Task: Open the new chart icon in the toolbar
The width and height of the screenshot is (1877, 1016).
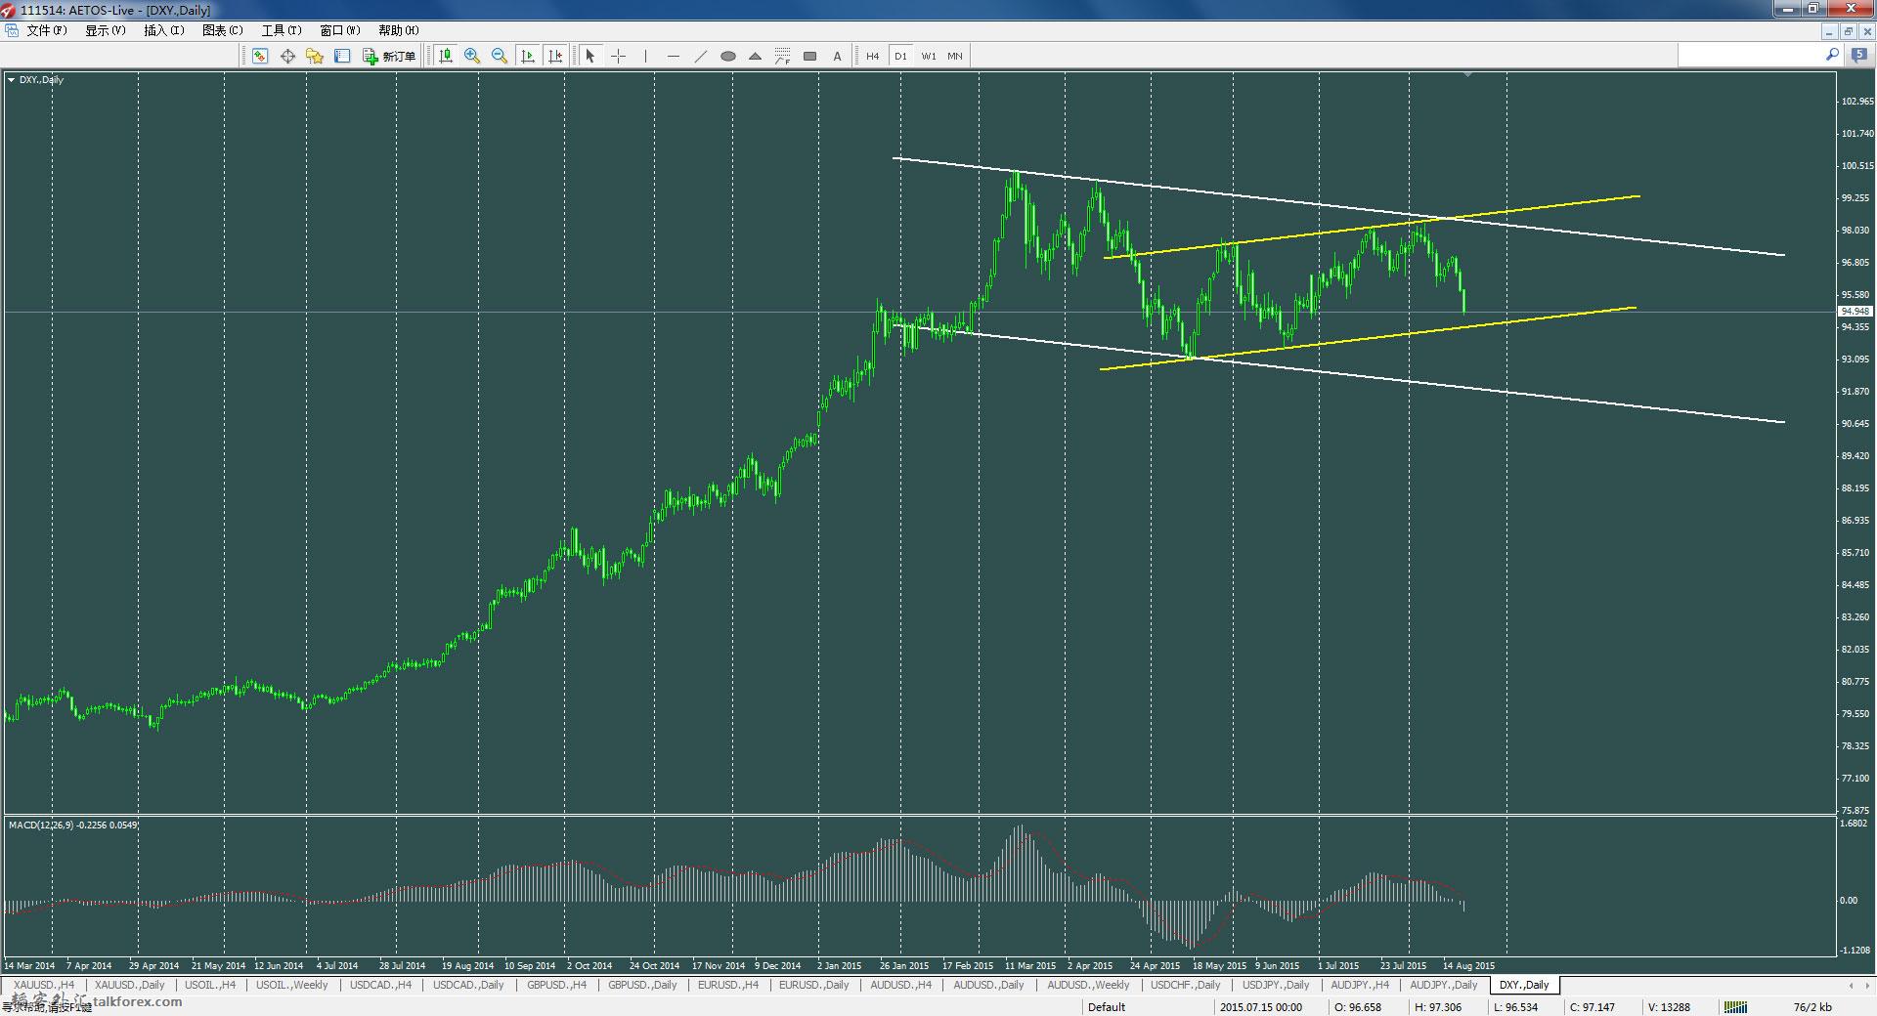Action: 260,56
